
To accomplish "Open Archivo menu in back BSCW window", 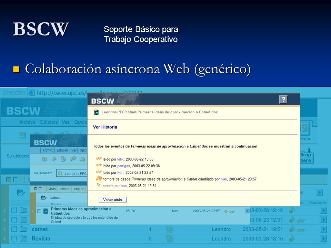I will coord(27,122).
